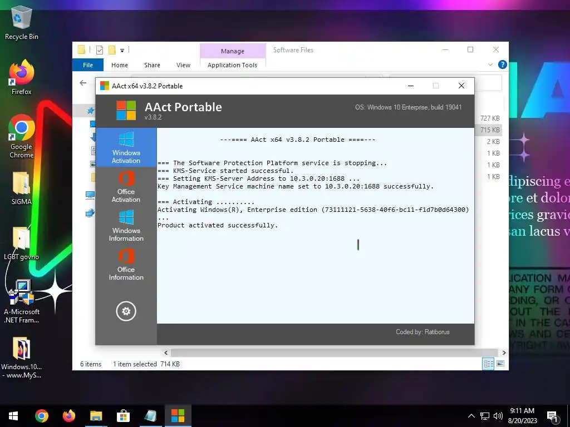Open notification center in taskbar

pyautogui.click(x=553, y=417)
